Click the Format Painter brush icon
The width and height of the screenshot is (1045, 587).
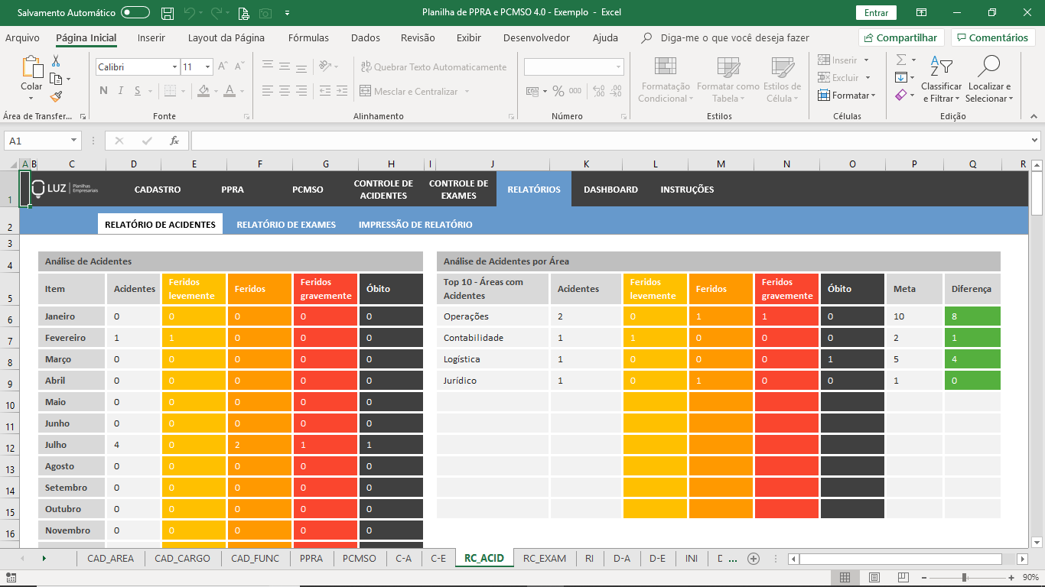coord(56,96)
